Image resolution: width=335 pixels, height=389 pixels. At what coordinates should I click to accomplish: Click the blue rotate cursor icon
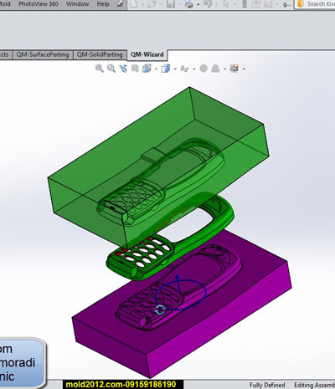pos(160,310)
